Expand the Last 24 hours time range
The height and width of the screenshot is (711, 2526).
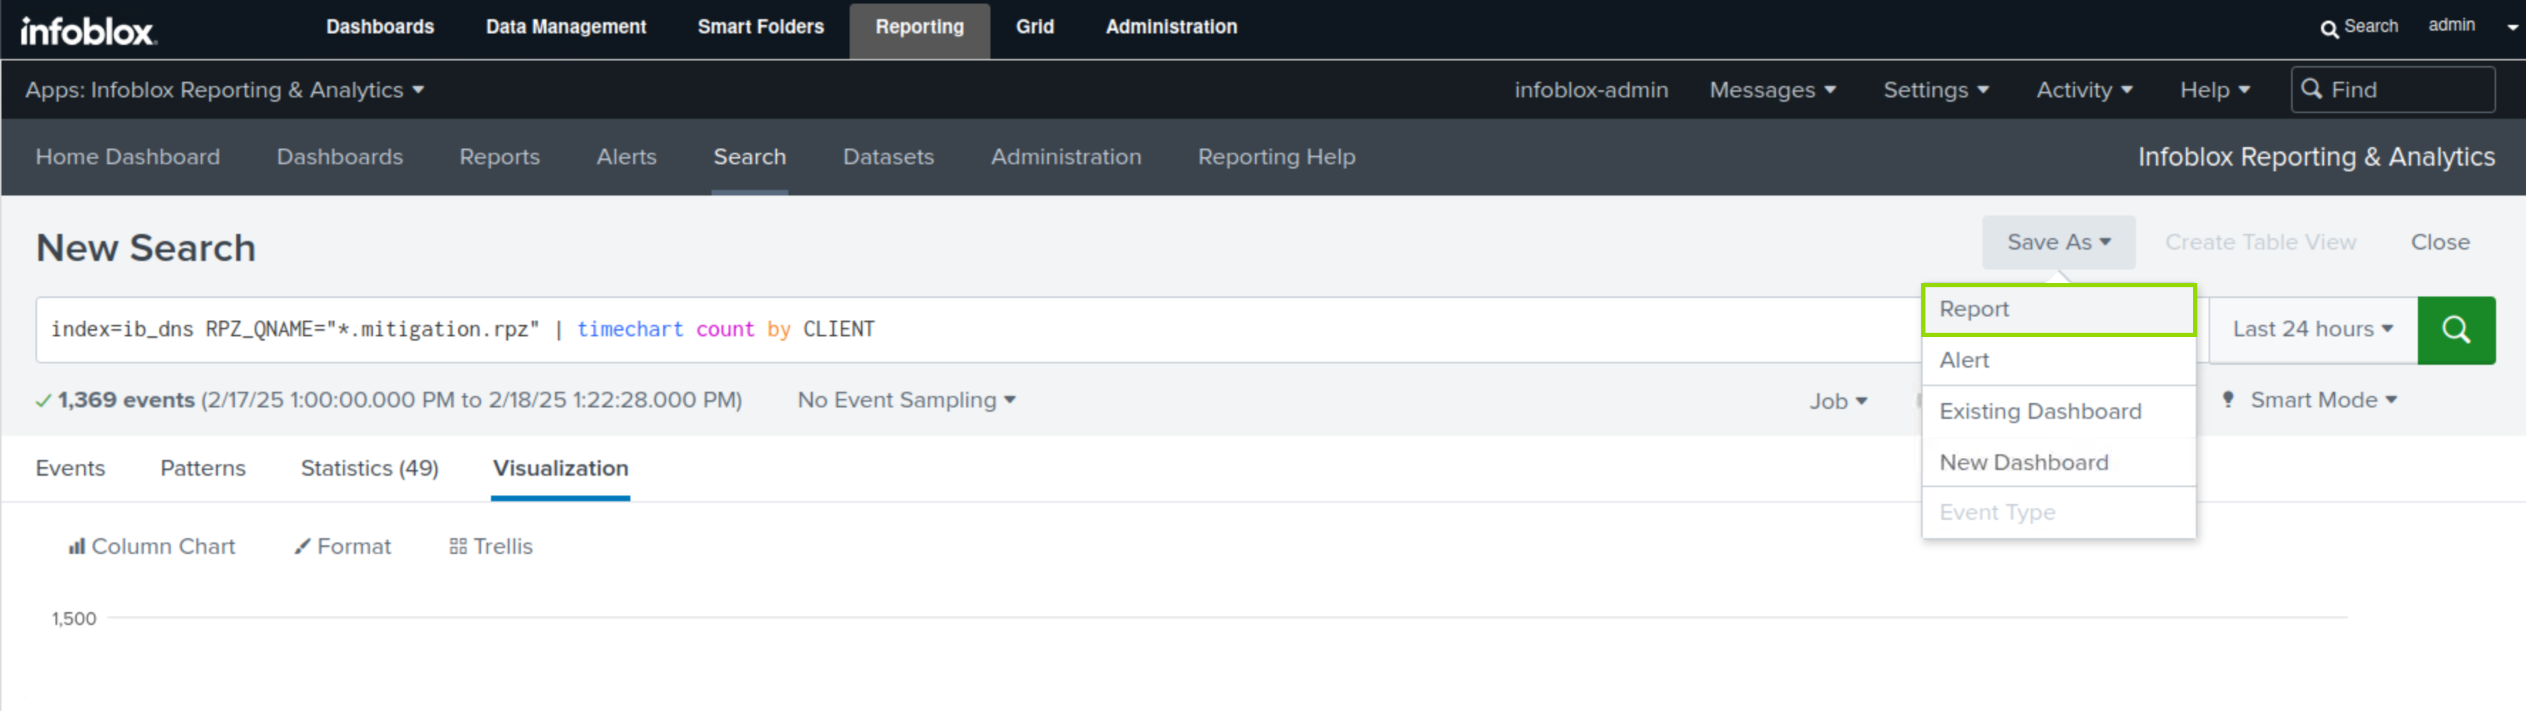tap(2311, 330)
